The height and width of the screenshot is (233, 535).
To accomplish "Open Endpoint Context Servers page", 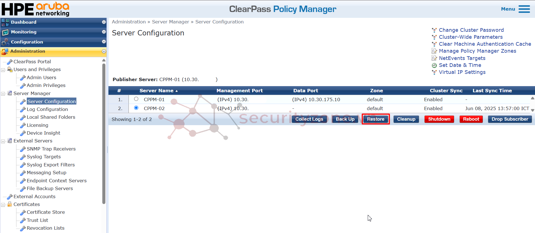I will 57,181.
